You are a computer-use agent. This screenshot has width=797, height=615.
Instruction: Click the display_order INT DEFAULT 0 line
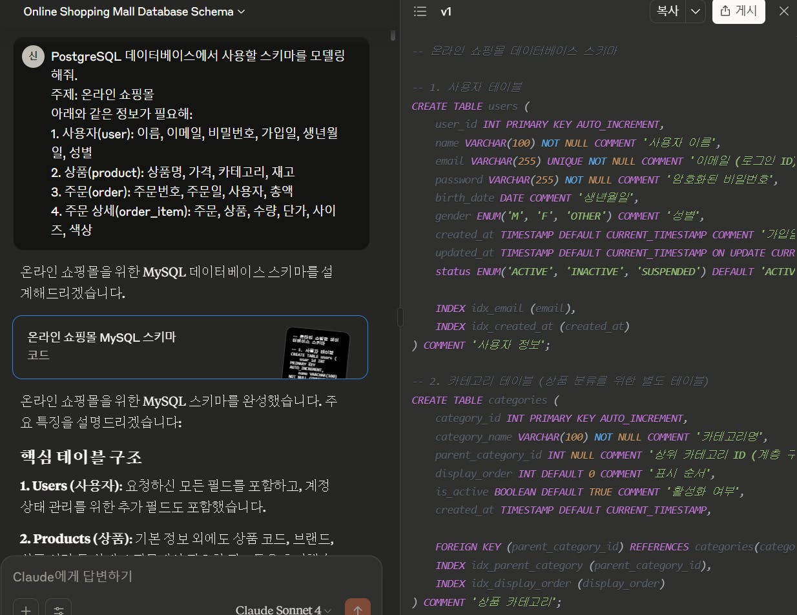575,474
